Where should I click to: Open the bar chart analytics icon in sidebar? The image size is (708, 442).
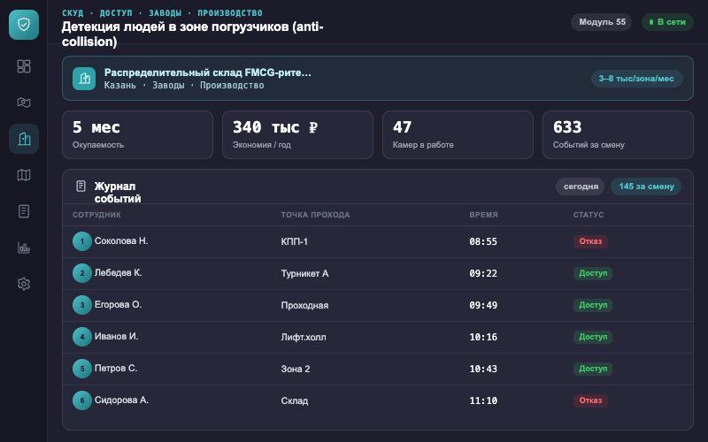[24, 248]
